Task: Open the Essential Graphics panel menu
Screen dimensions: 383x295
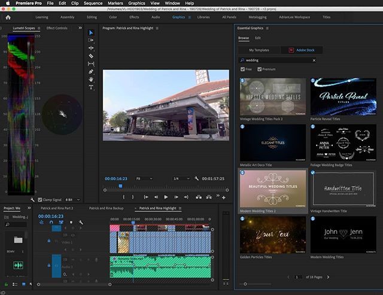Action: click(x=268, y=28)
